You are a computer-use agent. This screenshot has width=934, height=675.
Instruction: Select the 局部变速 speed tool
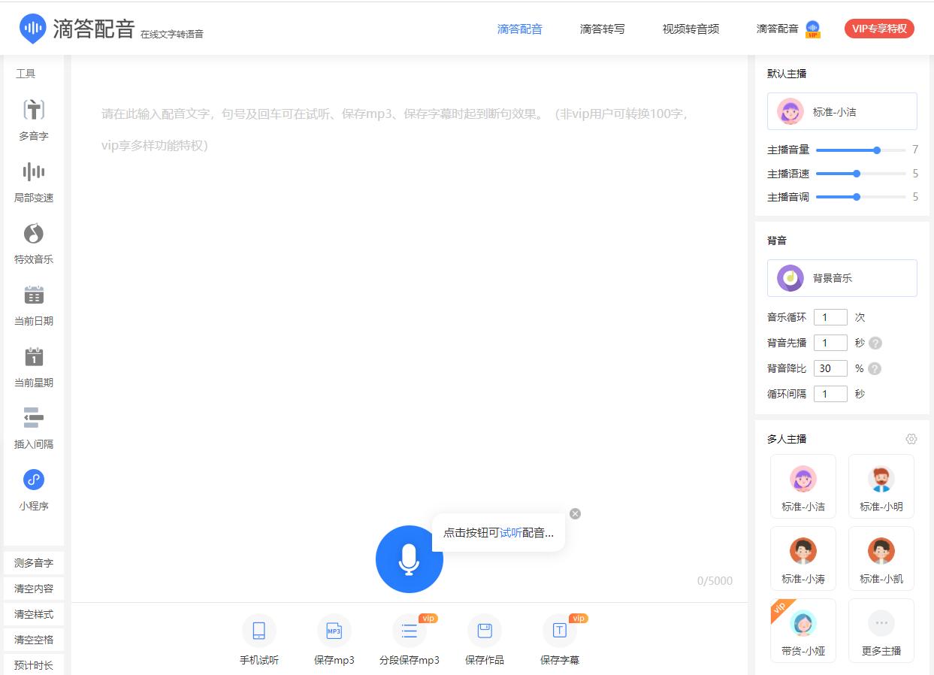click(x=34, y=182)
